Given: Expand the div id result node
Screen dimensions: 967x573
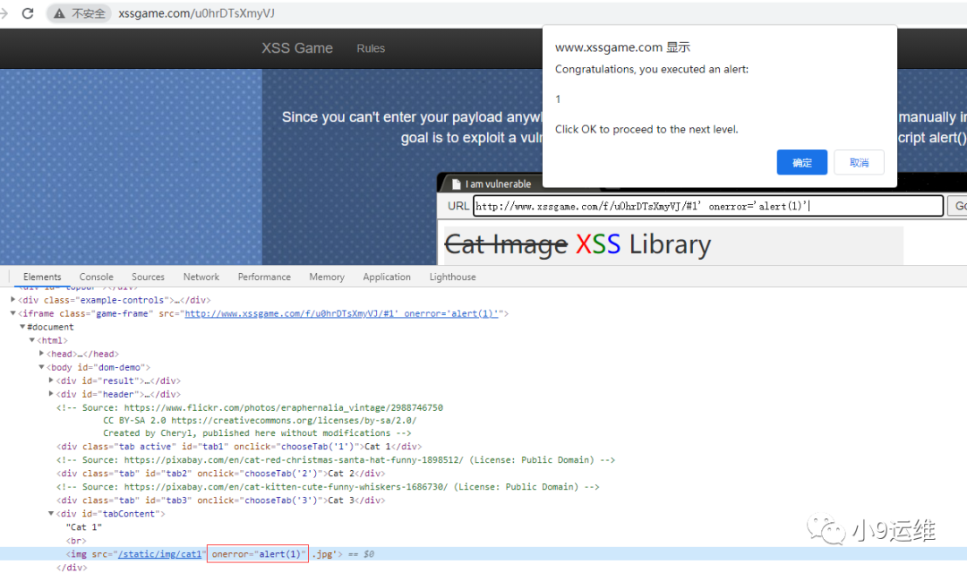Looking at the screenshot, I should point(51,381).
